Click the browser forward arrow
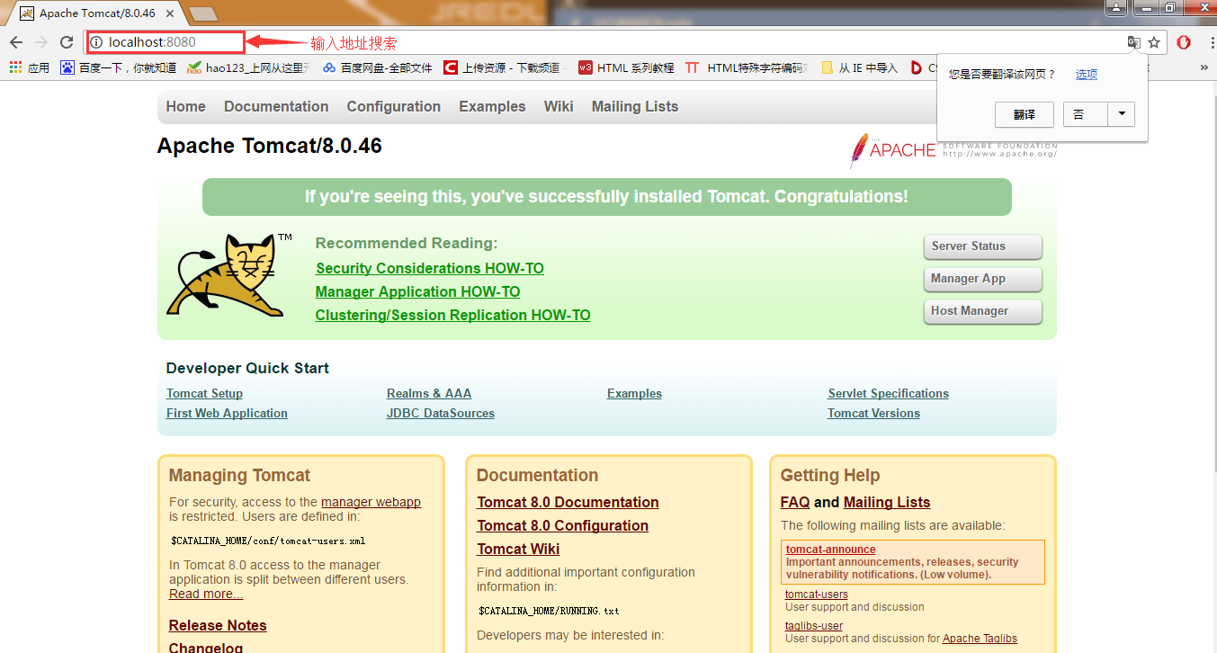The height and width of the screenshot is (653, 1217). point(41,42)
